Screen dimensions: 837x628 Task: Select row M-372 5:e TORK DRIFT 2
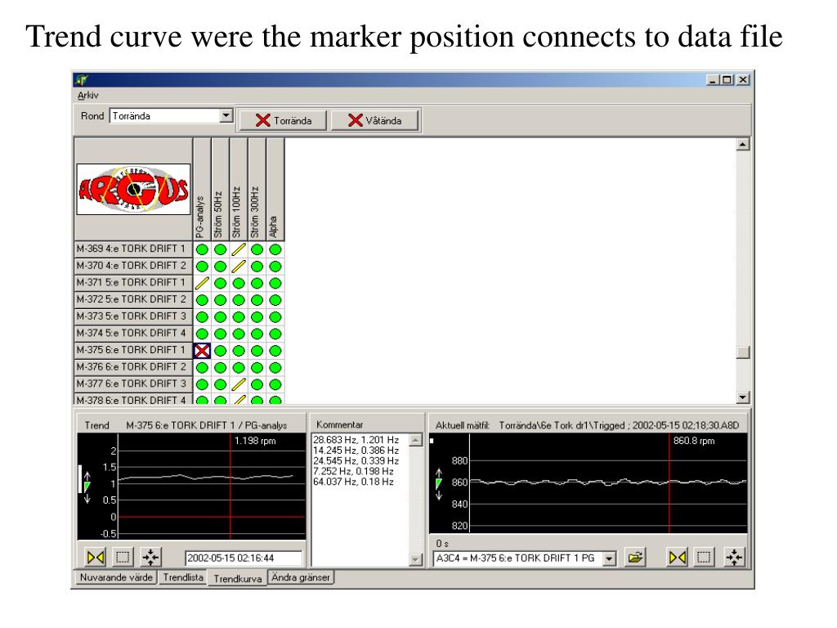tap(133, 299)
